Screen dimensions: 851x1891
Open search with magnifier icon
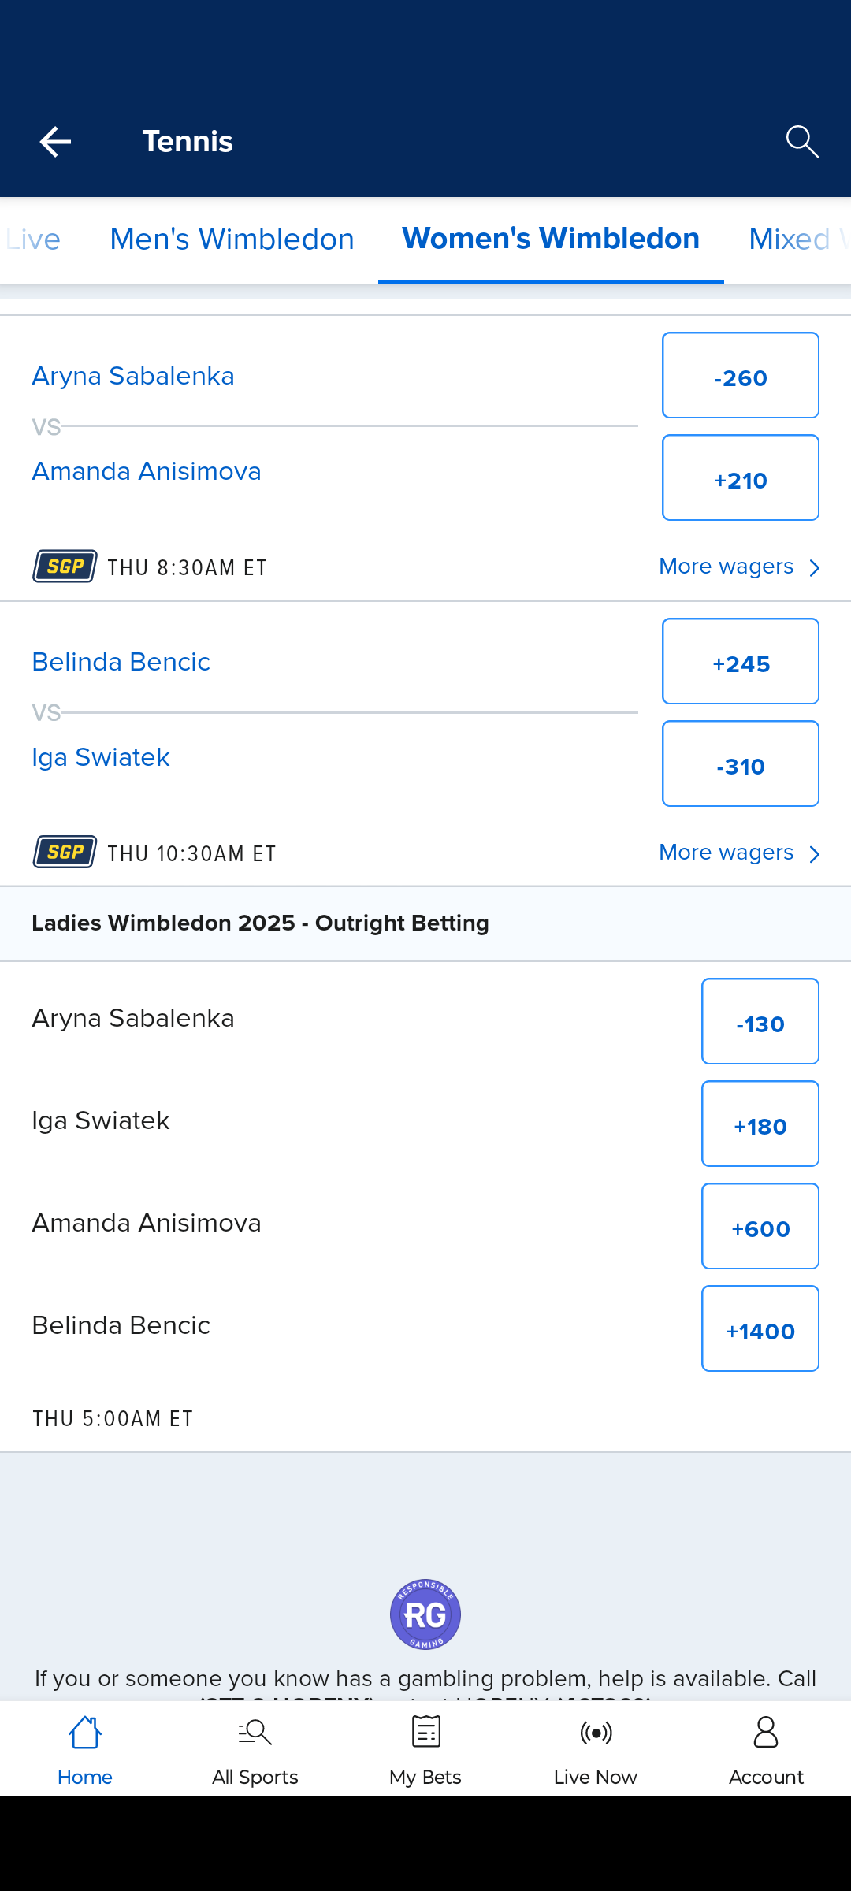(802, 142)
